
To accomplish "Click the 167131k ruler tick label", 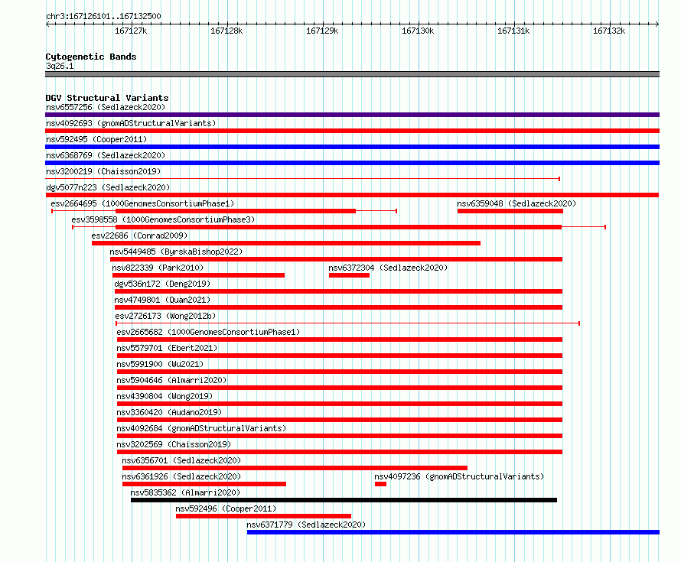I will [x=513, y=31].
